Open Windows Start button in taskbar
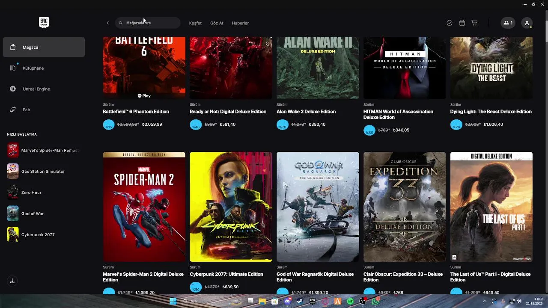The height and width of the screenshot is (308, 548). [173, 302]
